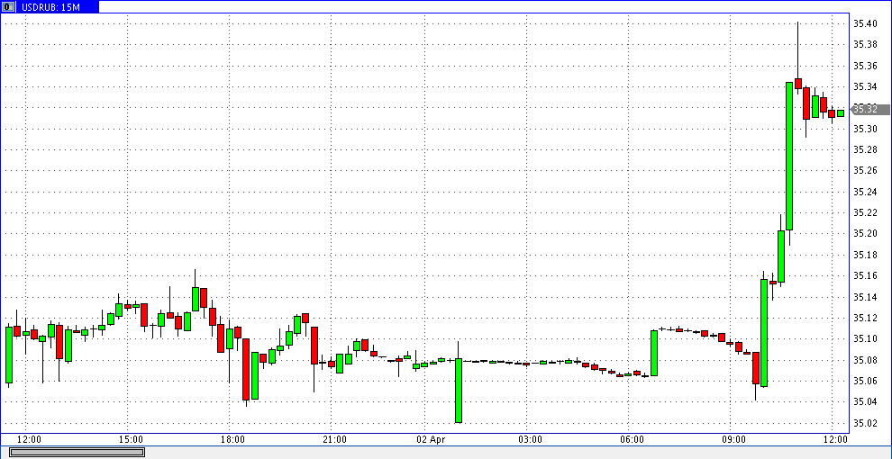
Task: Click the 35.20 price axis label
Action: coord(865,234)
